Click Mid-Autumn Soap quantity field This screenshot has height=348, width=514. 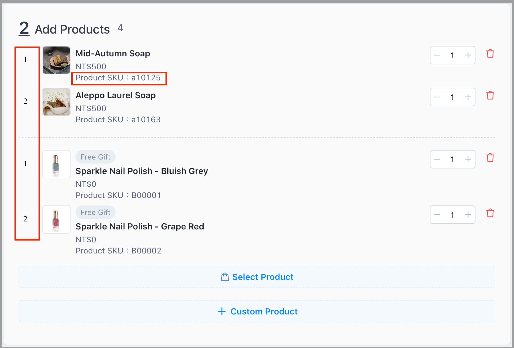point(452,55)
